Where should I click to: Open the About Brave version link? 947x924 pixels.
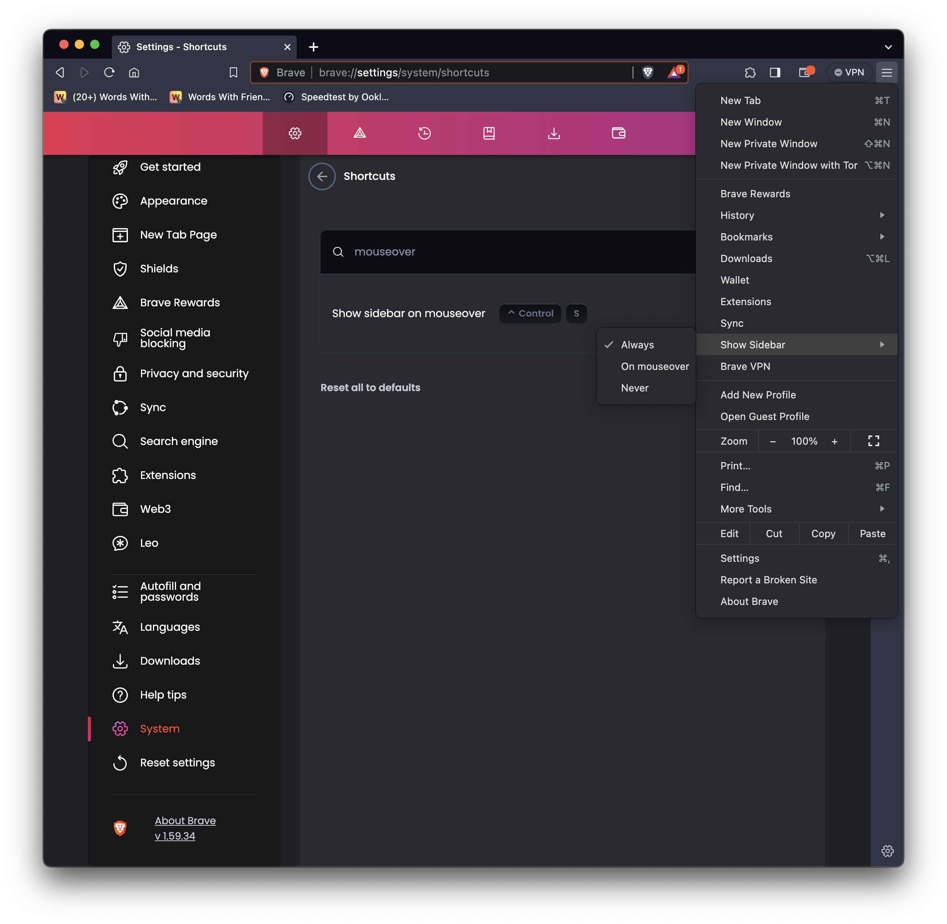[x=185, y=828]
